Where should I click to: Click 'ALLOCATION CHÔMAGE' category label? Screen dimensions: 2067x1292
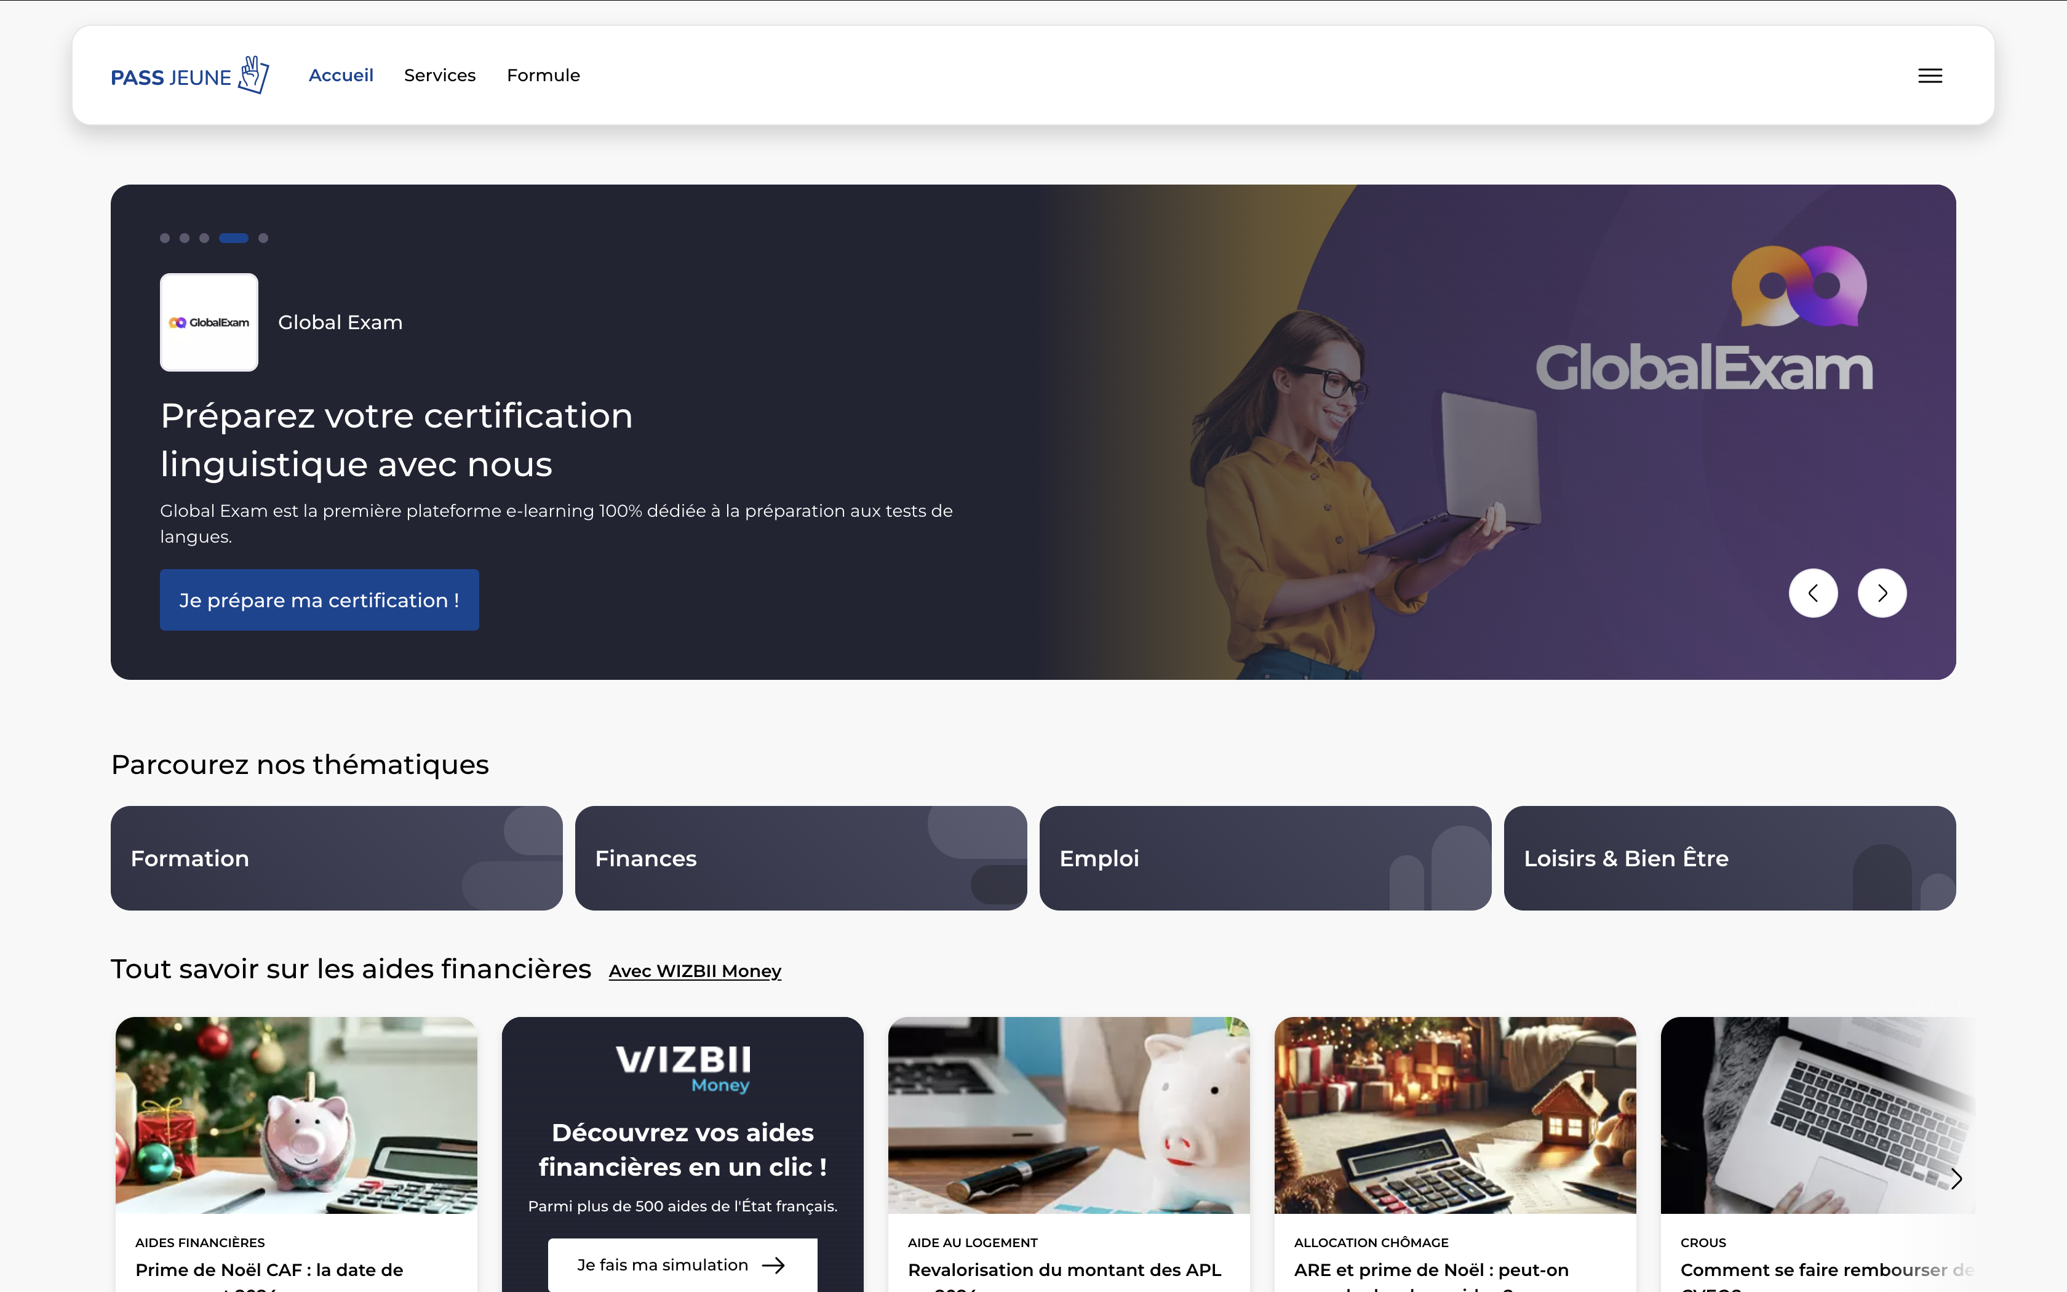[1371, 1242]
